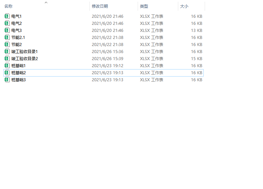This screenshot has height=189, width=263.
Task: Click the file icon of 桩基础1
Action: tap(7, 65)
